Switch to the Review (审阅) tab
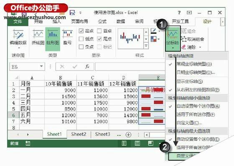The image size is (234, 166). (139, 21)
